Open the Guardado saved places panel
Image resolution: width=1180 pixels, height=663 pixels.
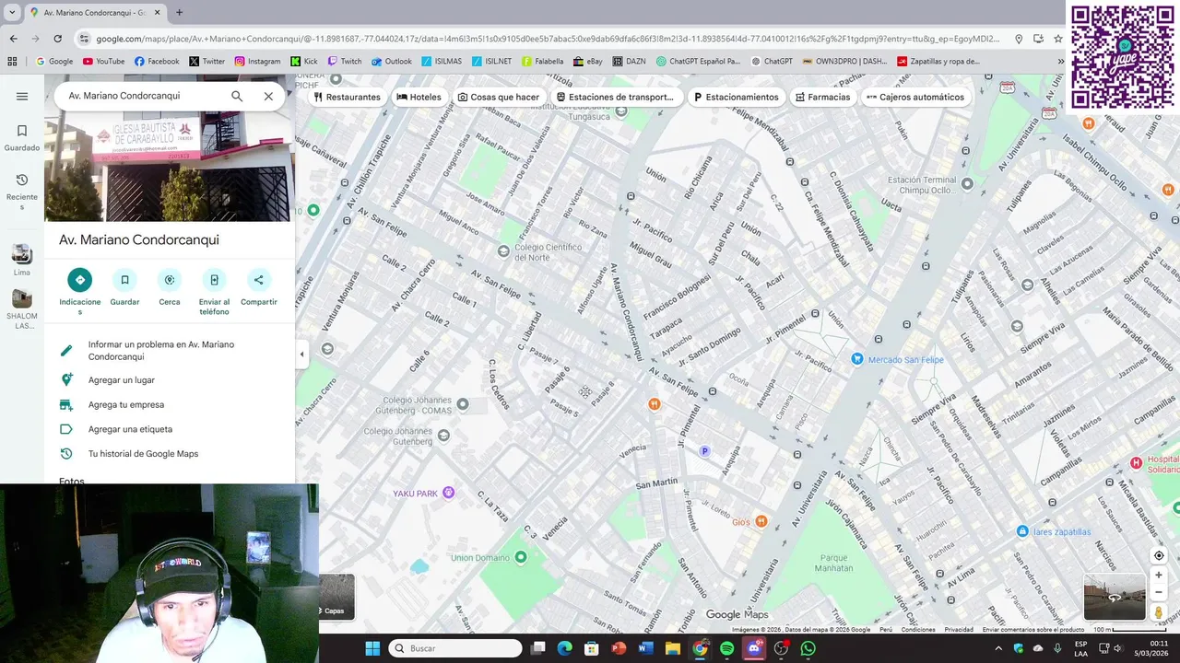click(x=22, y=138)
